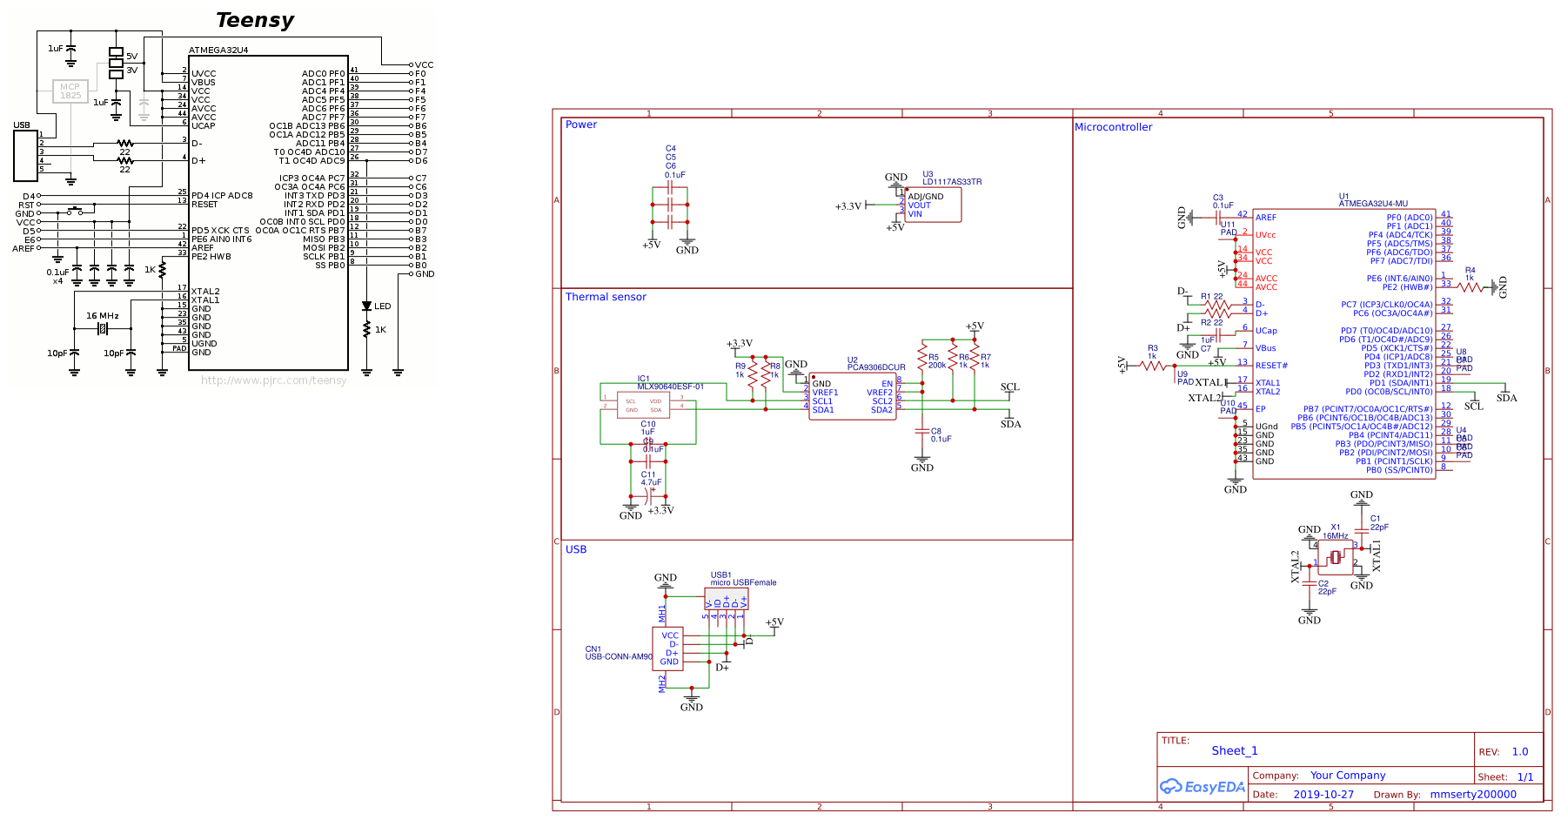The image size is (1561, 820).
Task: Click the VCC output pin label
Action: pos(424,64)
